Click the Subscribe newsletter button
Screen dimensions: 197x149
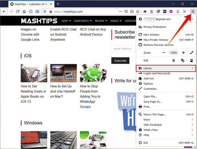click(120, 61)
